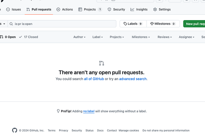Switch to the Issues tab
Image resolution: width=205 pixels, height=137 pixels.
[13, 10]
